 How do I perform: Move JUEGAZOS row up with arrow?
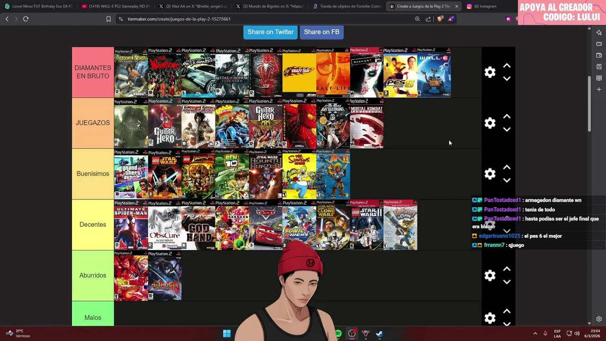507,117
